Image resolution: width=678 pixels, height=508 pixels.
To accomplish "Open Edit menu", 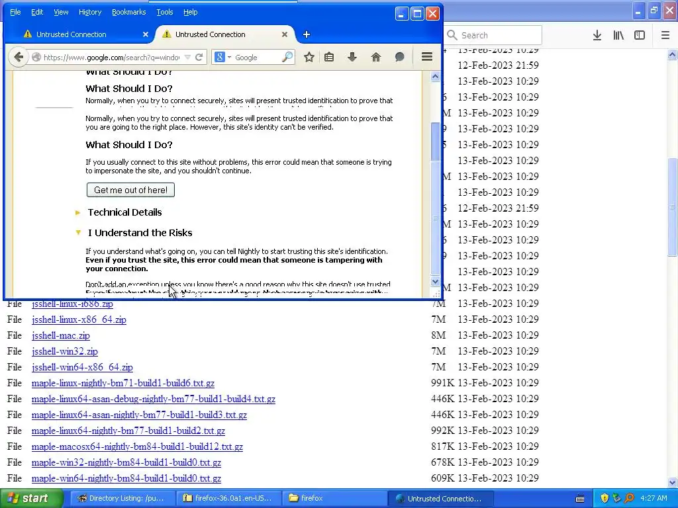I will (37, 12).
